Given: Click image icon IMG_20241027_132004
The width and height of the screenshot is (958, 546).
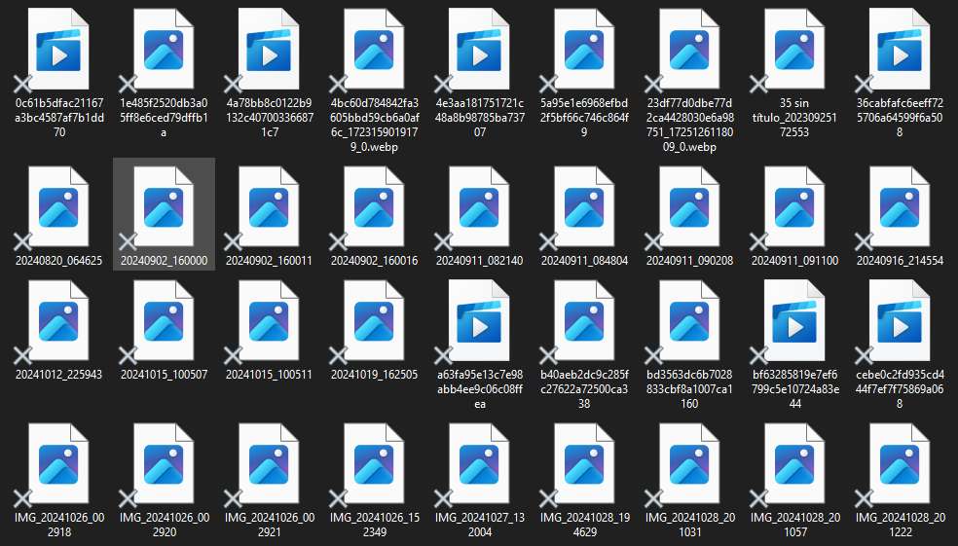Looking at the screenshot, I should (479, 464).
